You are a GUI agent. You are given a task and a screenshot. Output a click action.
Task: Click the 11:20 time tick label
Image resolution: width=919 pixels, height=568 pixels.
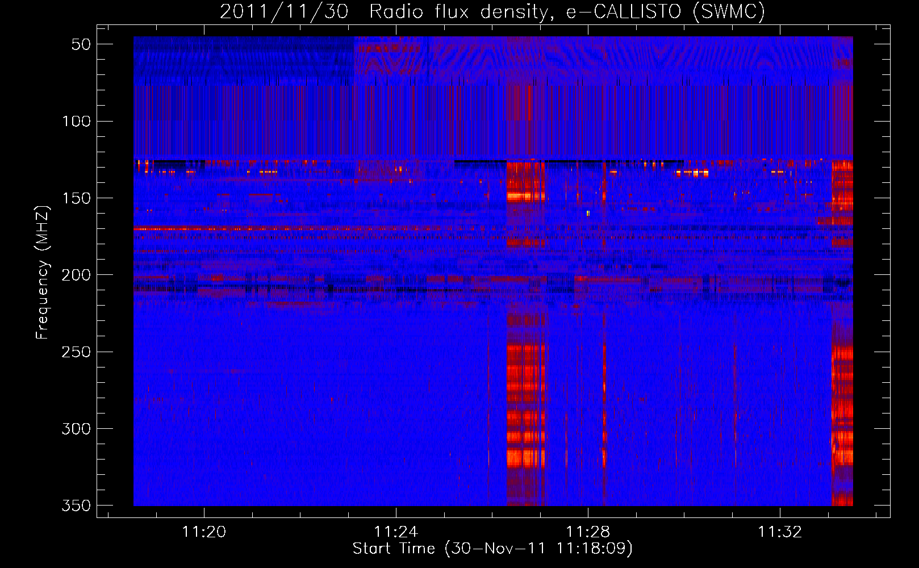204,532
